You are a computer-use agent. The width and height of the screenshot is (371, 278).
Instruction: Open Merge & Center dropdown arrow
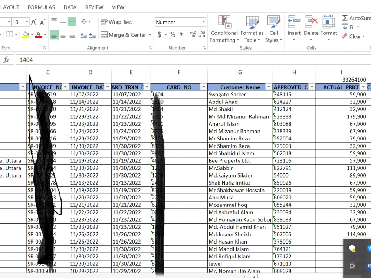point(150,35)
